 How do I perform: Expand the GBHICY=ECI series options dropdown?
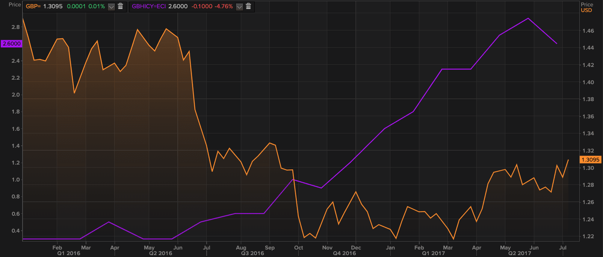click(239, 7)
